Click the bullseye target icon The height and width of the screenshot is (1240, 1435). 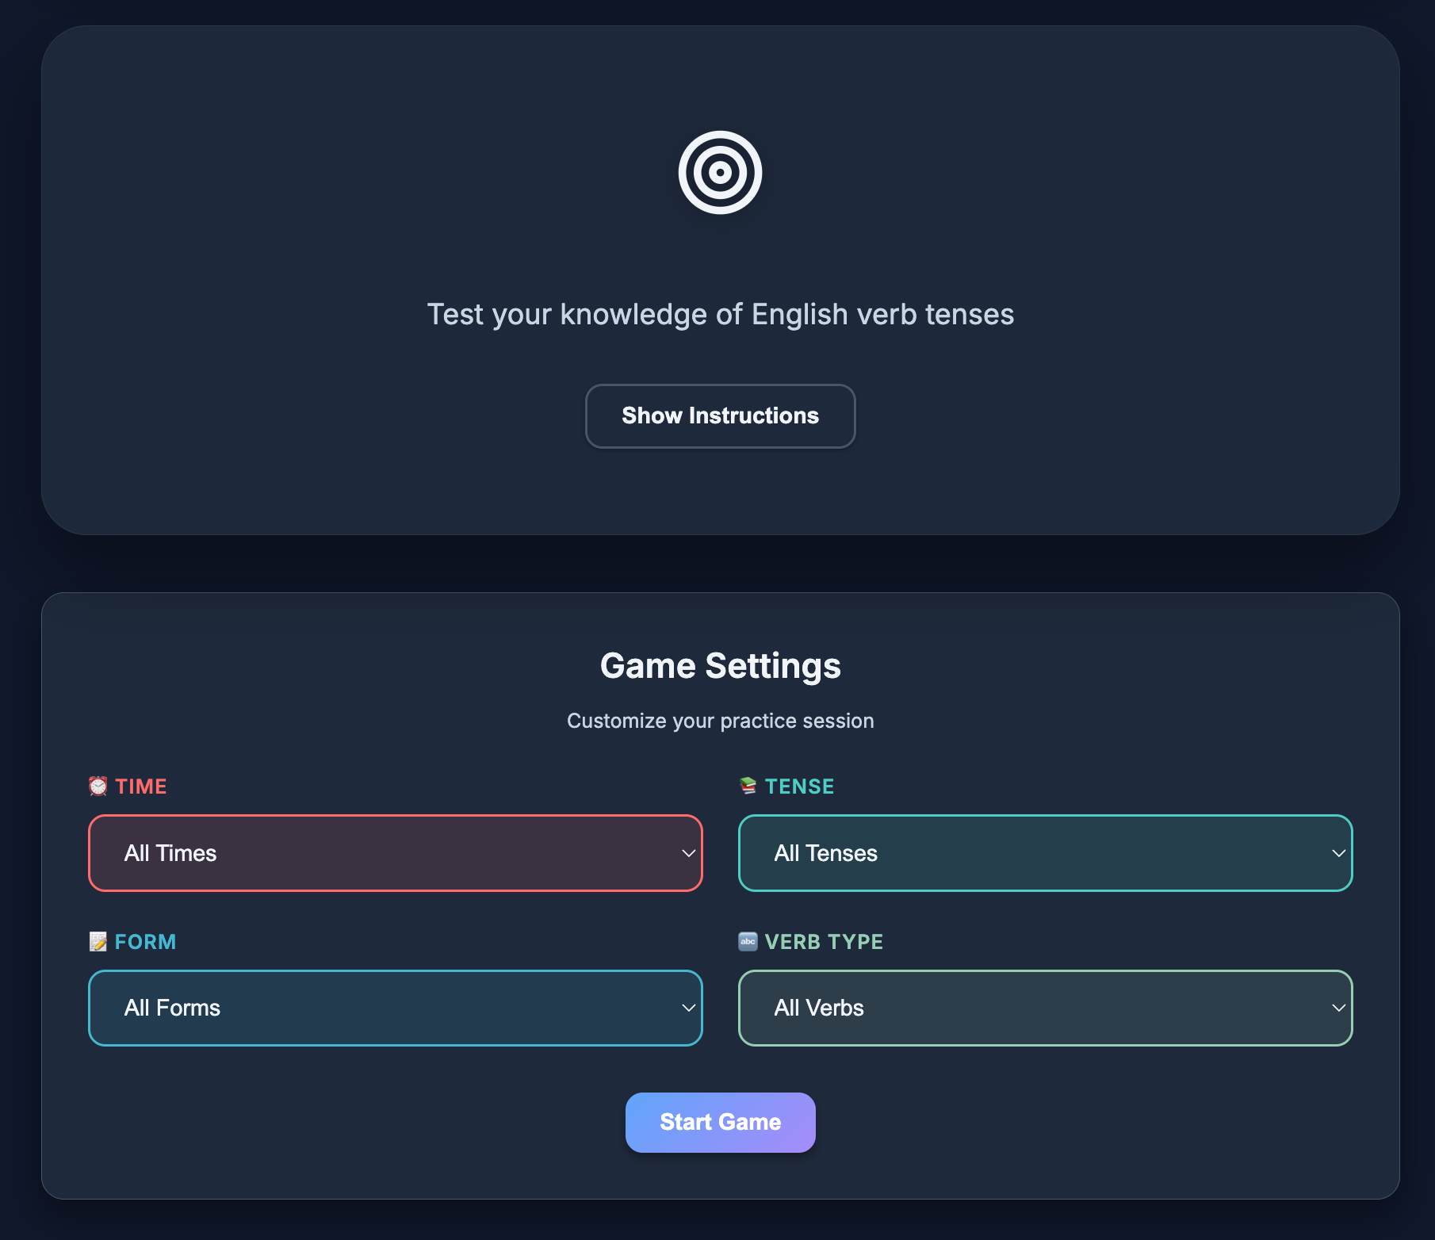pyautogui.click(x=720, y=172)
